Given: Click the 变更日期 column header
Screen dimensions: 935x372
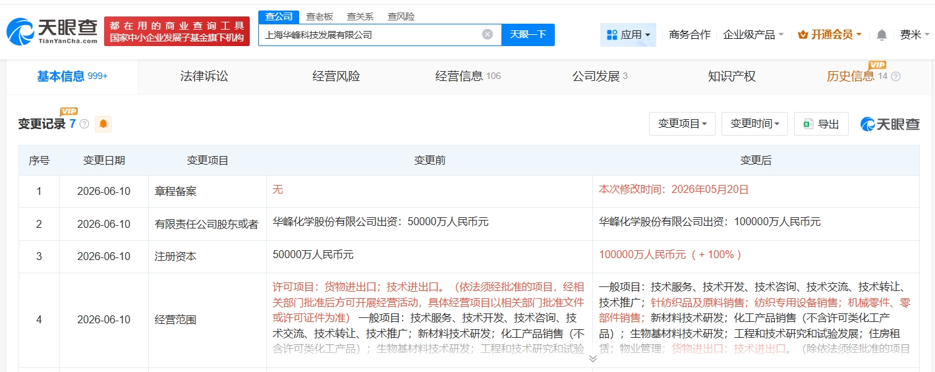Looking at the screenshot, I should (x=104, y=160).
